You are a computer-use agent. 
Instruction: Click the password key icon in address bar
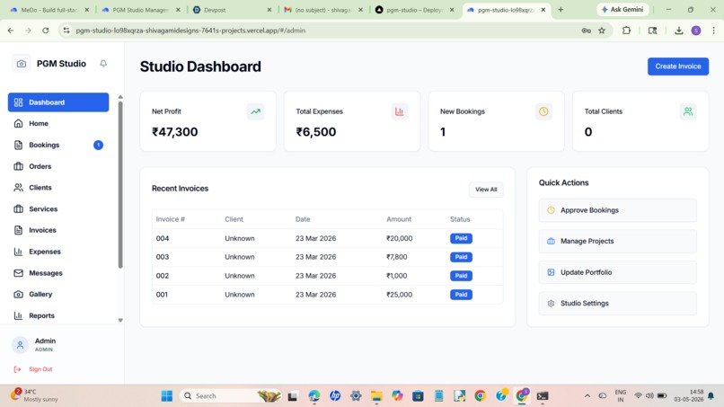pos(586,31)
